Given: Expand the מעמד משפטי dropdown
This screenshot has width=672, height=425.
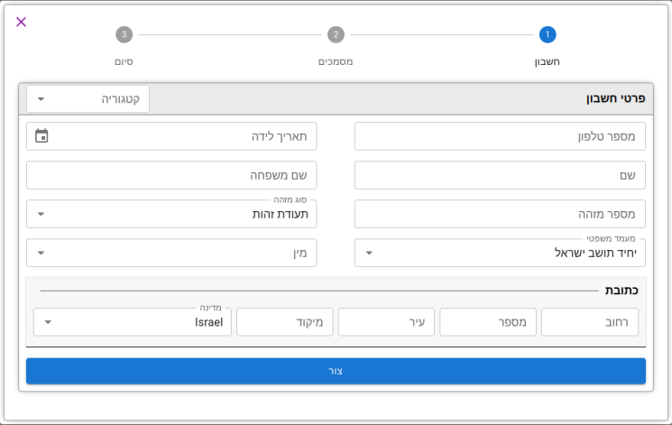Looking at the screenshot, I should (x=500, y=253).
